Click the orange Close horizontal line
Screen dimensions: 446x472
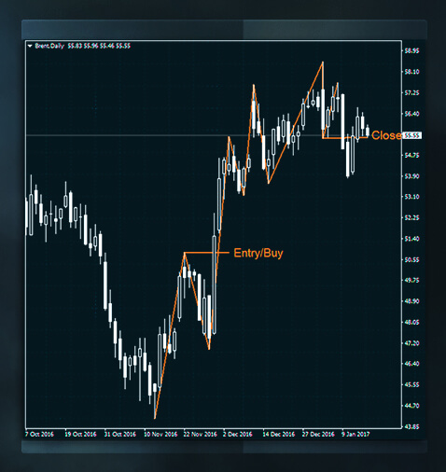(x=345, y=137)
